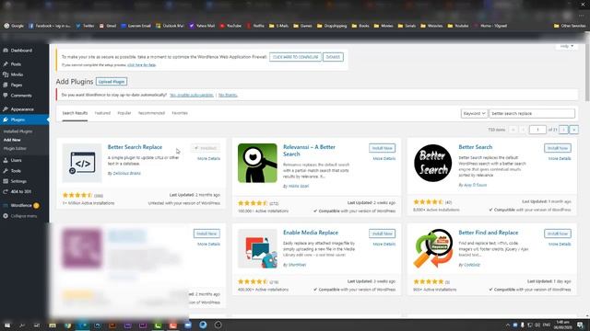Install the Enable Media Replace plugin
The width and height of the screenshot is (590, 331).
click(382, 234)
